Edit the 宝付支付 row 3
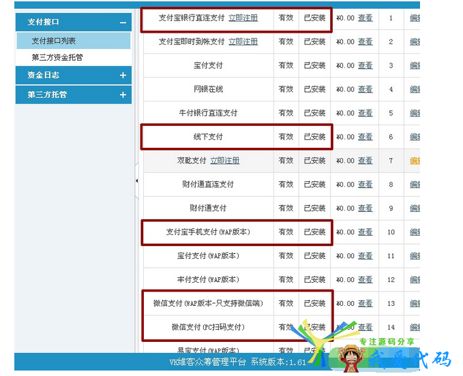 click(x=415, y=65)
